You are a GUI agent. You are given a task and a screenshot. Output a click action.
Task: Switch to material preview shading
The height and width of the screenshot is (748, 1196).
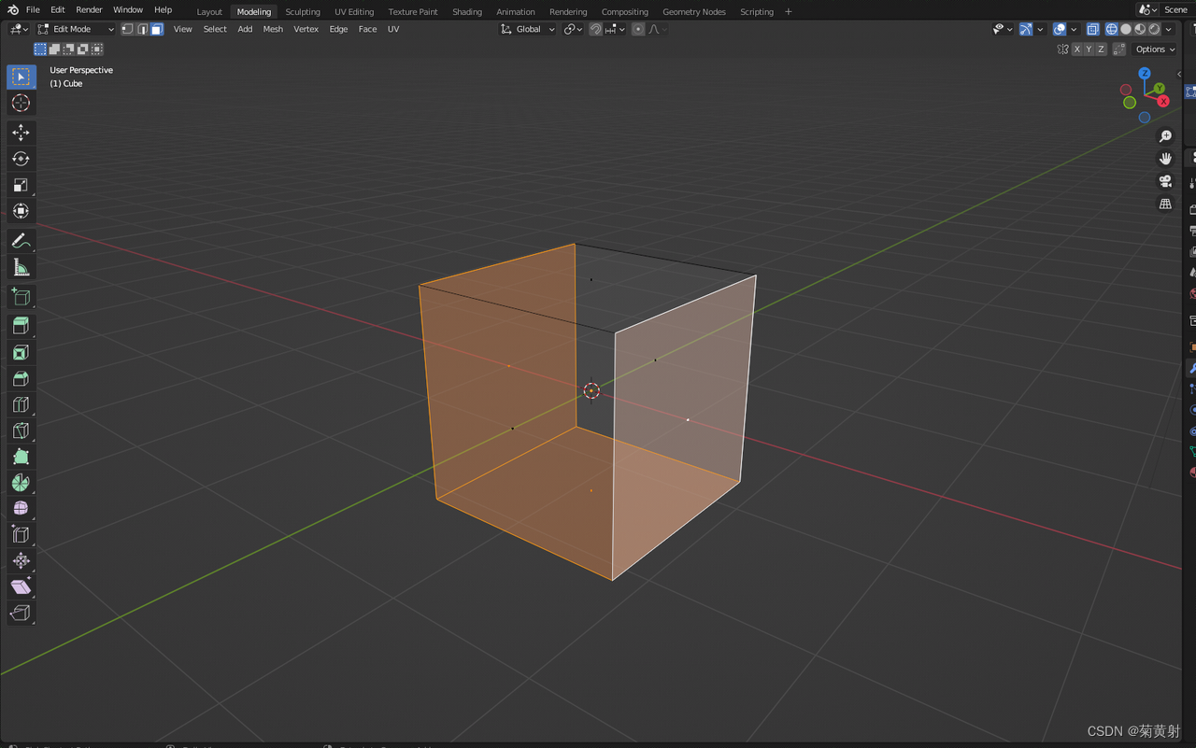(x=1140, y=29)
